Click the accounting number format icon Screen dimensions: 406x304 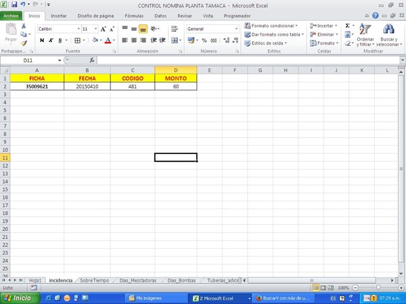point(191,41)
